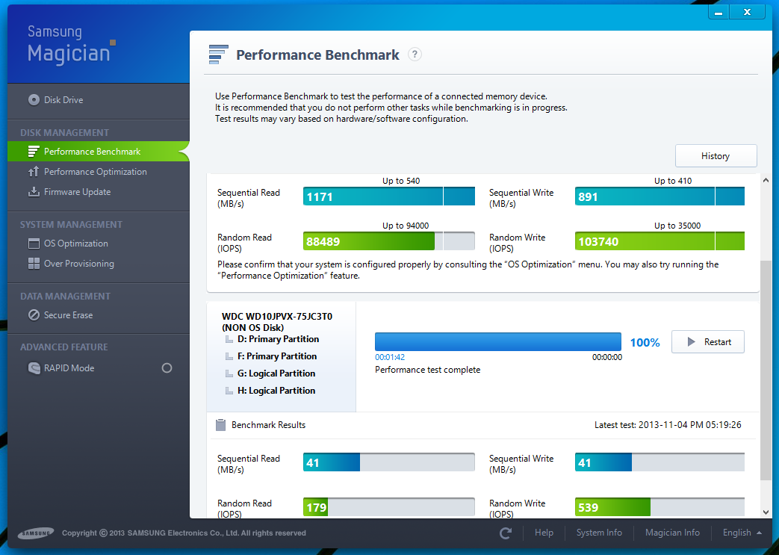Screen dimensions: 779x555
Task: Open Help from the footer
Action: point(544,533)
